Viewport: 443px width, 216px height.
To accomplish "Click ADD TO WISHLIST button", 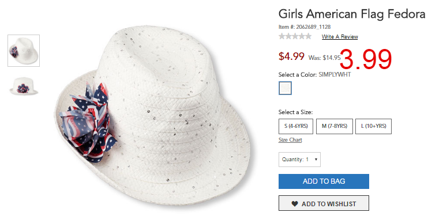I will [x=324, y=203].
